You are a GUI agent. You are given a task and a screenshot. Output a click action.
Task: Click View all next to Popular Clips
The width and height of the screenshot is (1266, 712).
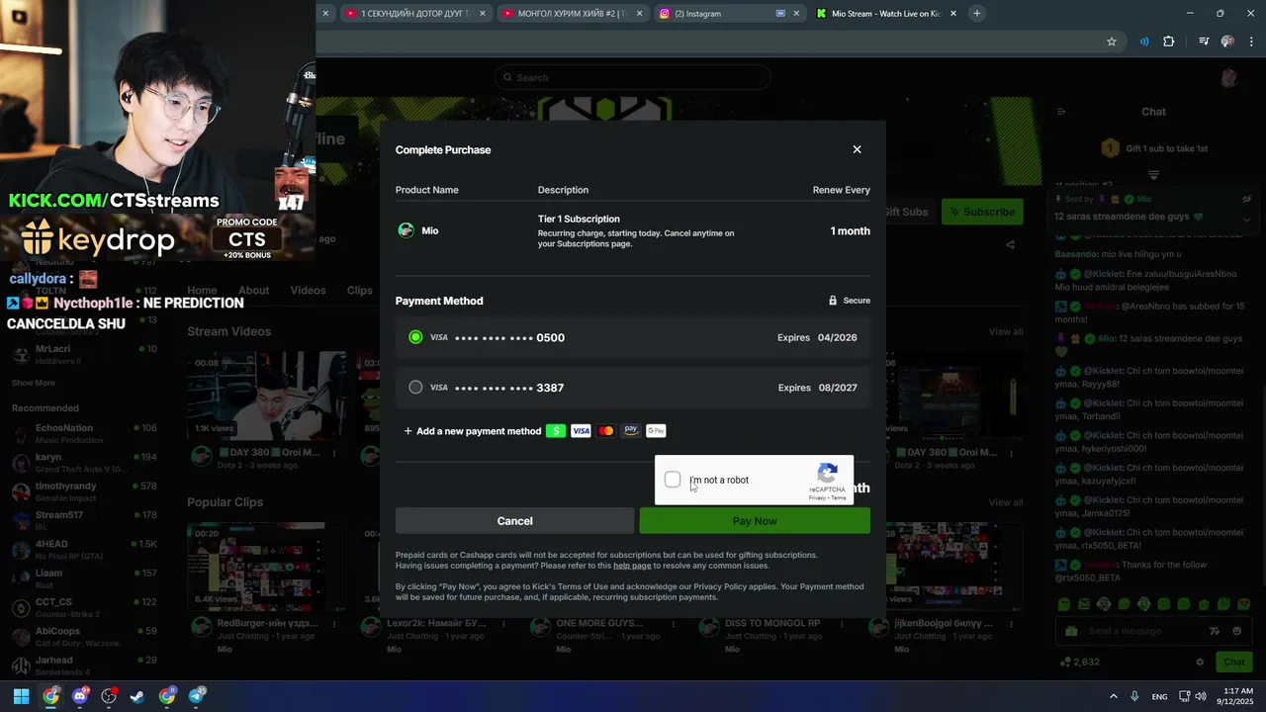click(1006, 502)
